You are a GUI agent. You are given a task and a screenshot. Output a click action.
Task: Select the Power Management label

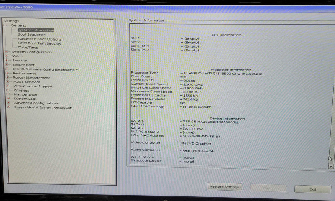click(32, 78)
